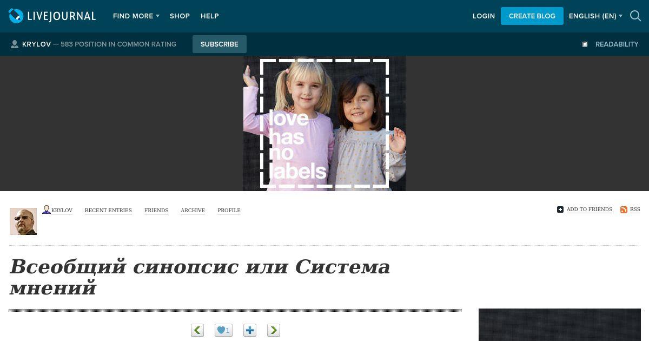Image resolution: width=649 pixels, height=341 pixels.
Task: Go to the previous entry arrow
Action: [x=197, y=330]
